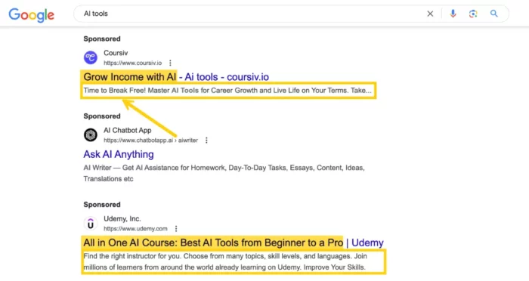Image resolution: width=529 pixels, height=281 pixels.
Task: Open the Grow Income with AI ad
Action: (176, 77)
